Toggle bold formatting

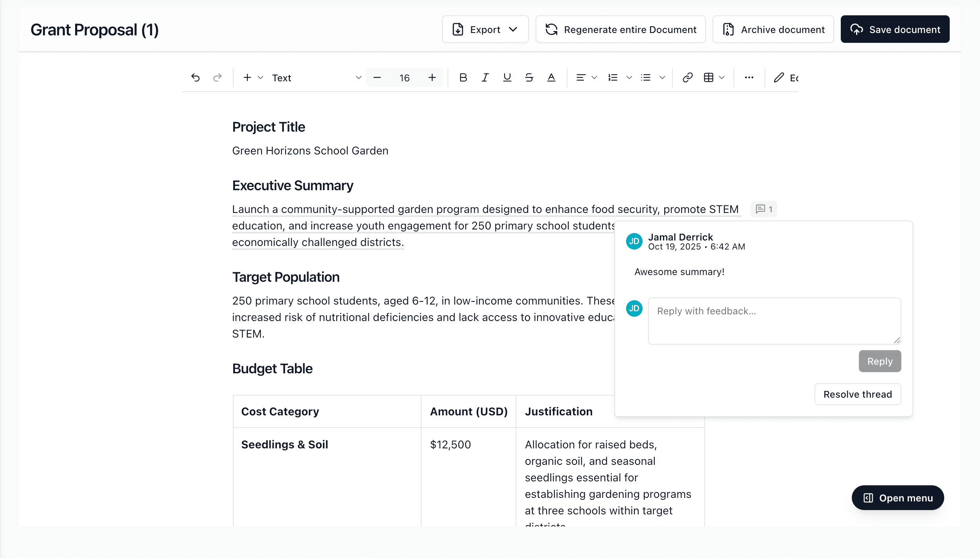(463, 77)
